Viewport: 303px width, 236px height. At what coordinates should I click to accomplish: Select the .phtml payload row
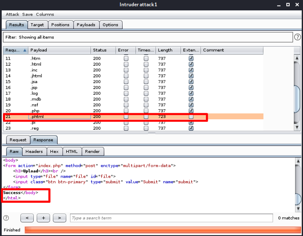click(133, 117)
